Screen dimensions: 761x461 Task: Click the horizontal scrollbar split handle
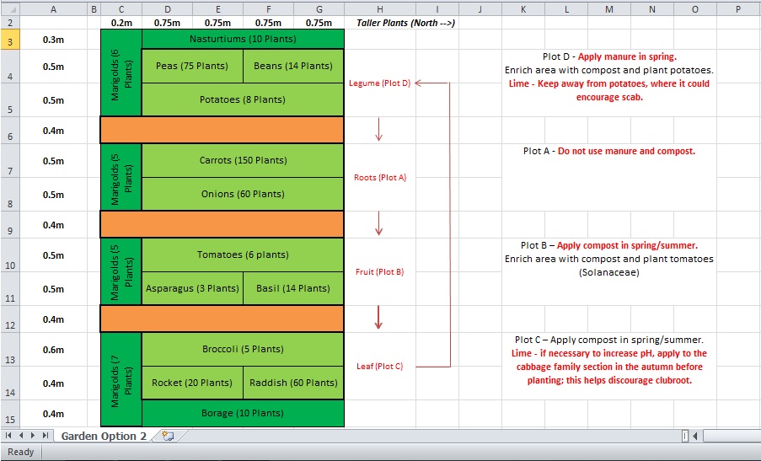685,436
